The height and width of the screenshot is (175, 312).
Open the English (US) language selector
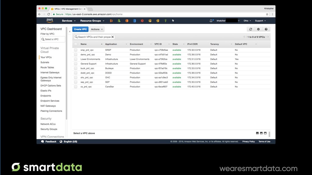pyautogui.click(x=69, y=142)
